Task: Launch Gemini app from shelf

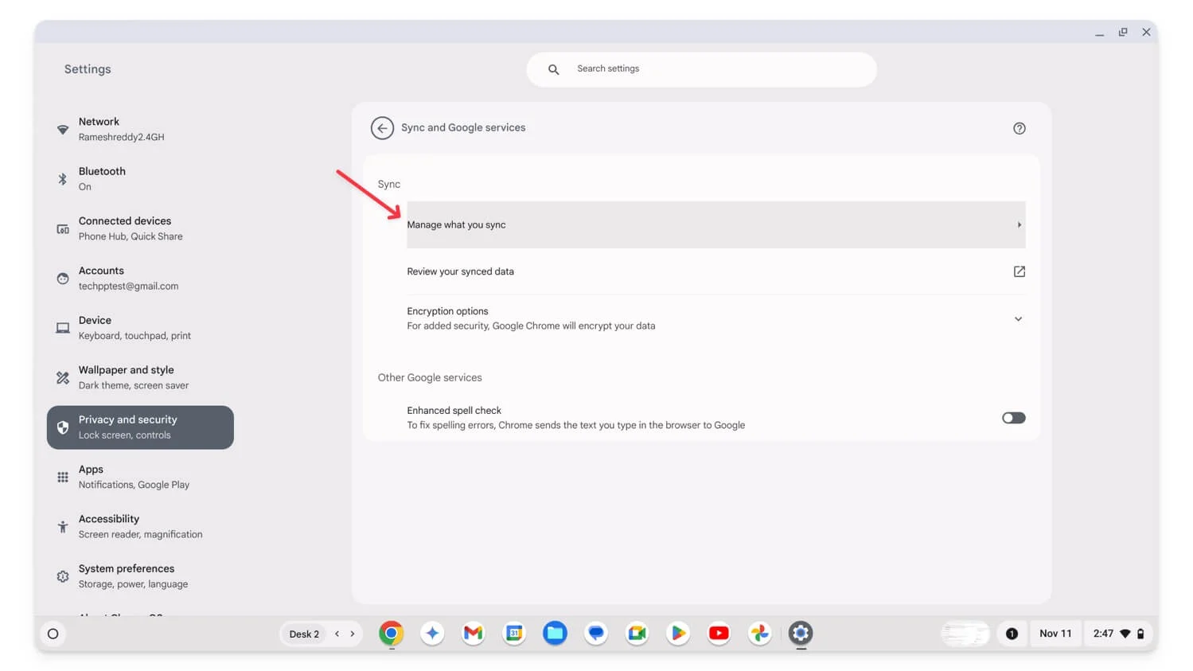Action: pyautogui.click(x=432, y=634)
